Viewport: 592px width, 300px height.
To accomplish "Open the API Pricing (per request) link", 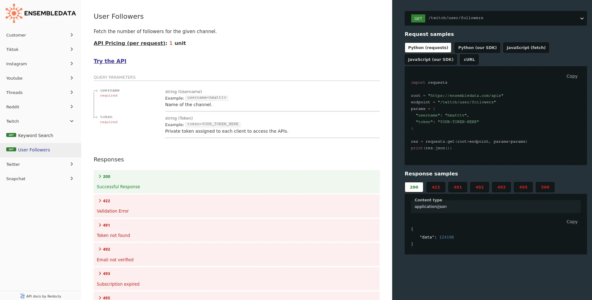I will coord(130,43).
